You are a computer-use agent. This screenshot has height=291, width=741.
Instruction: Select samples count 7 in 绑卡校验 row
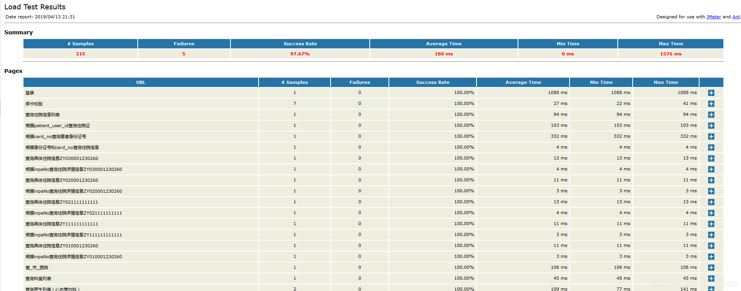pos(295,103)
